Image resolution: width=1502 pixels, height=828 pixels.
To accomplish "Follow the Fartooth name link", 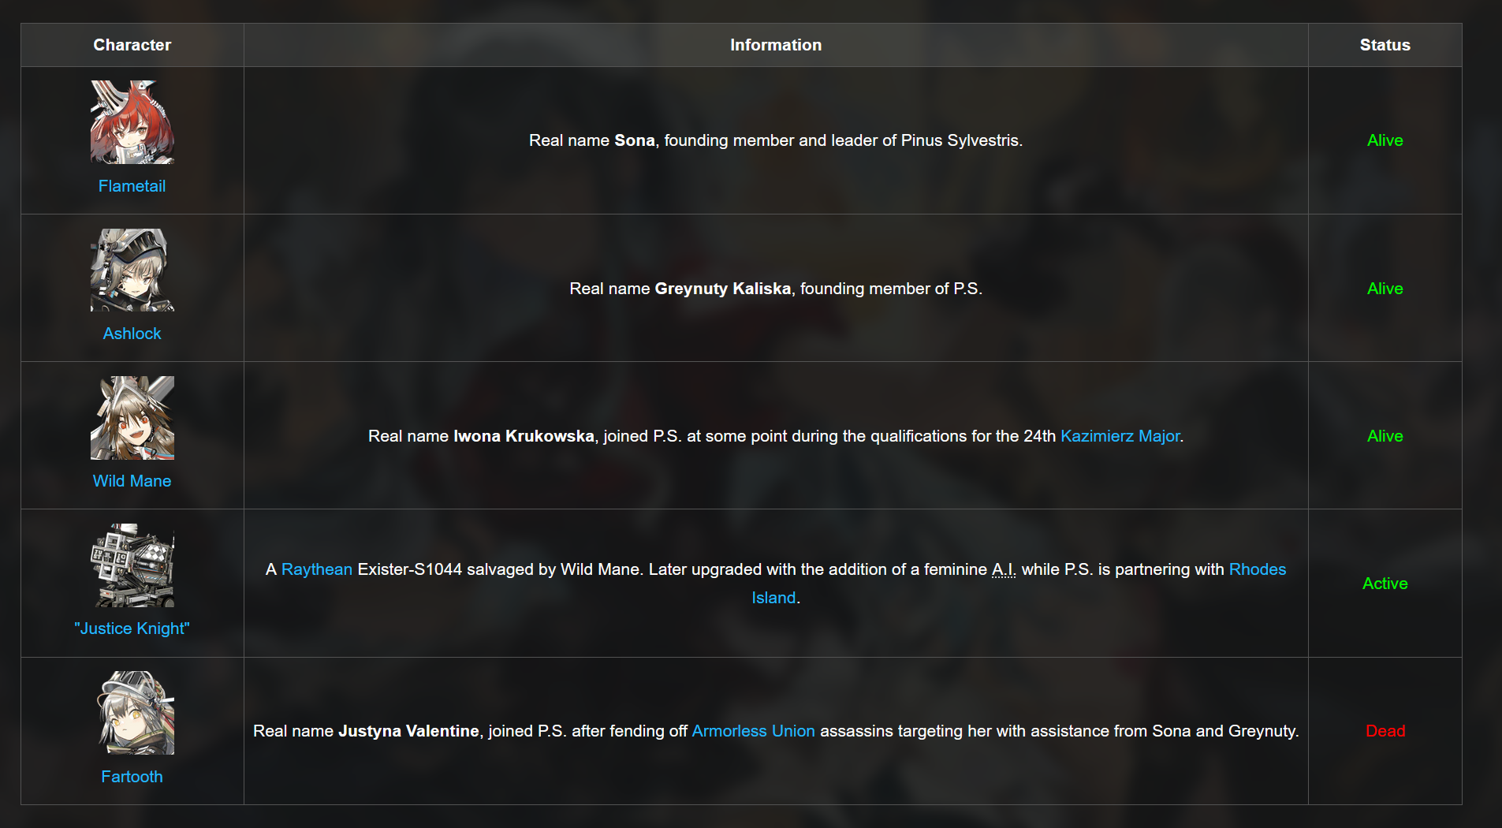I will [132, 777].
